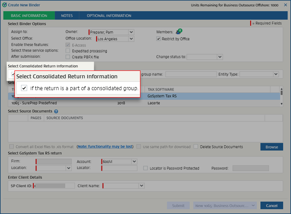Viewport: 291px width, 214px height.
Task: Click the Source Documents help icon
Action: coord(56,112)
